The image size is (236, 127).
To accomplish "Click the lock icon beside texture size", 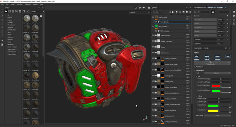I will [214, 12].
